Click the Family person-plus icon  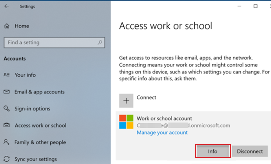(7, 142)
